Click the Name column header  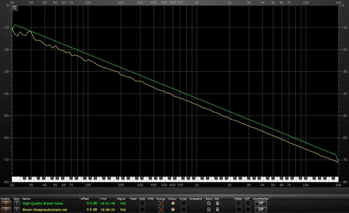tap(26, 199)
